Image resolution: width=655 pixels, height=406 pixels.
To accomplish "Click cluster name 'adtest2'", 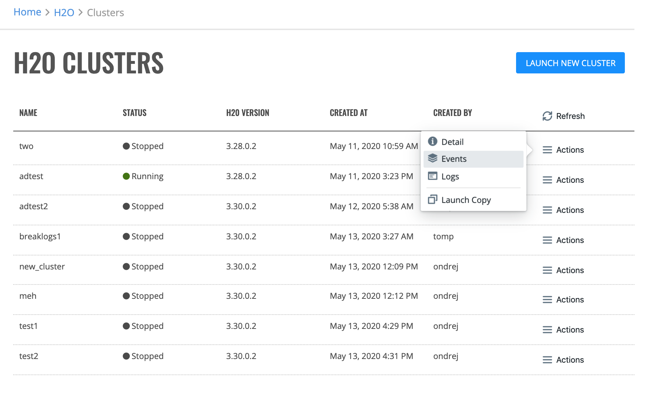I will click(33, 206).
